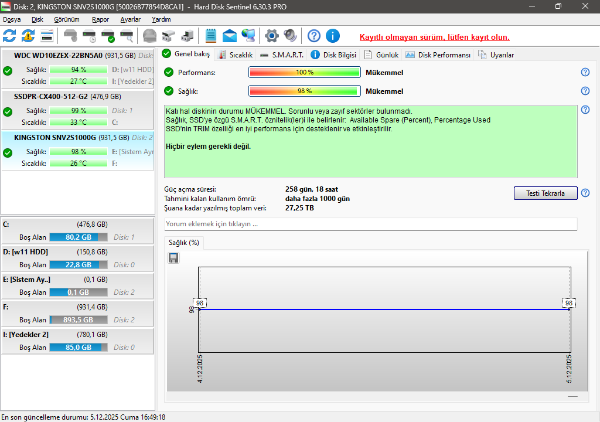Click the computer with folders icon
The height and width of the screenshot is (422, 600).
(187, 36)
